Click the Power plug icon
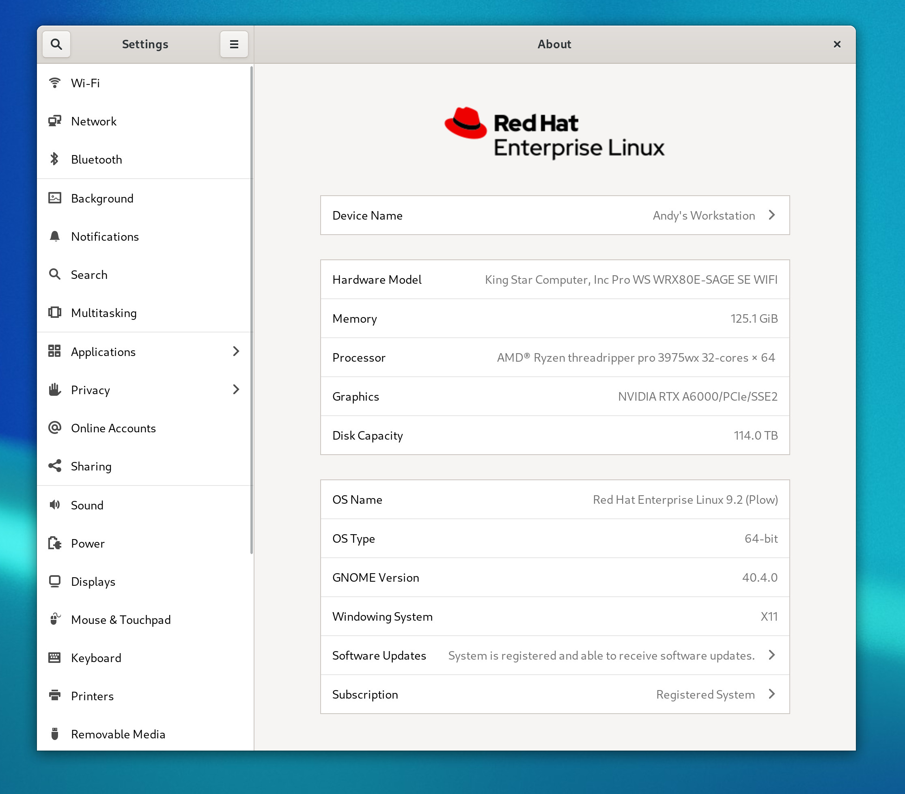 click(x=54, y=543)
